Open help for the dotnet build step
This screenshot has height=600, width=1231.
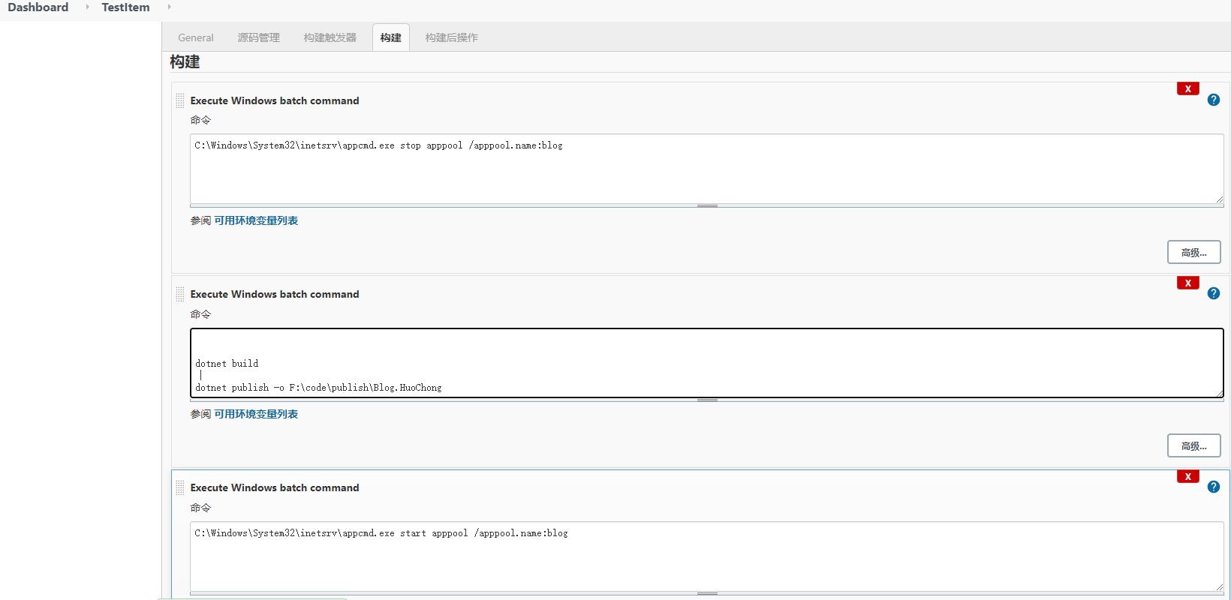[x=1214, y=293]
